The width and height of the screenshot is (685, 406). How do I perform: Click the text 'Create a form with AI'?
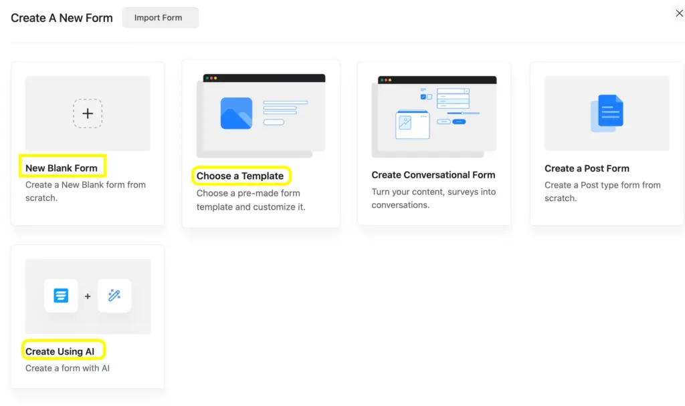[x=67, y=368]
